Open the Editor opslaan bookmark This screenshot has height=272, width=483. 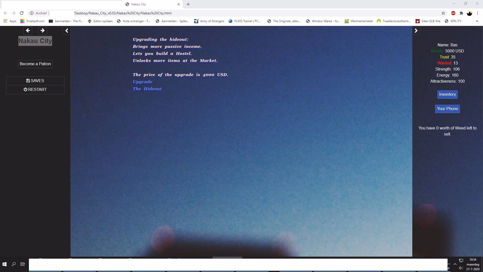click(100, 21)
